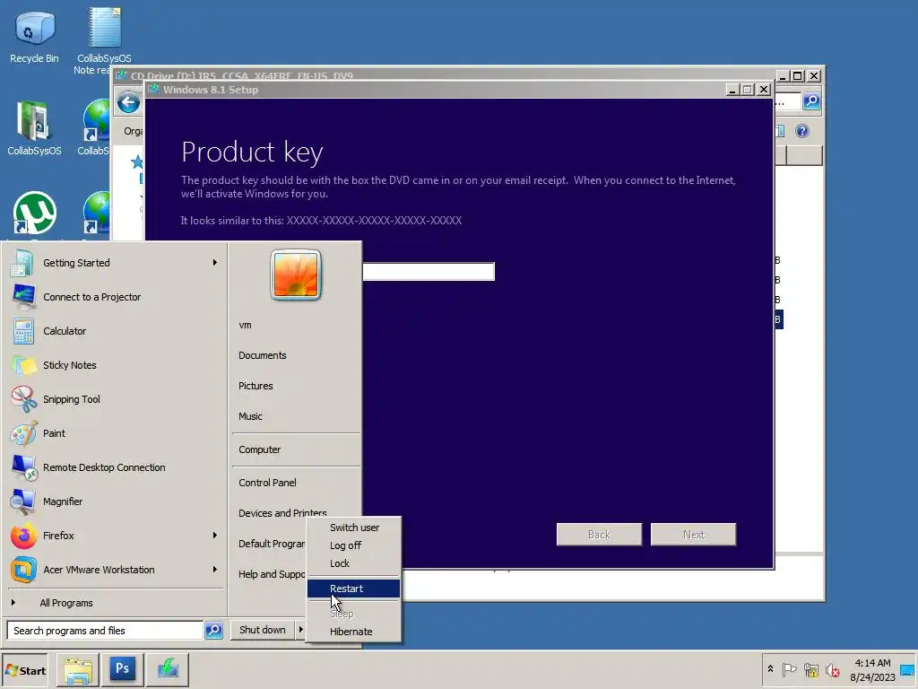This screenshot has width=918, height=689.
Task: Click the user account picture
Action: point(296,275)
